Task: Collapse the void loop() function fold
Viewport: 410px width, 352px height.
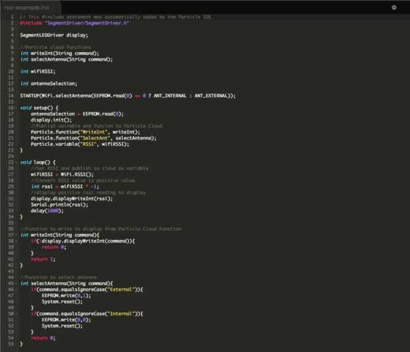Action: 17,162
